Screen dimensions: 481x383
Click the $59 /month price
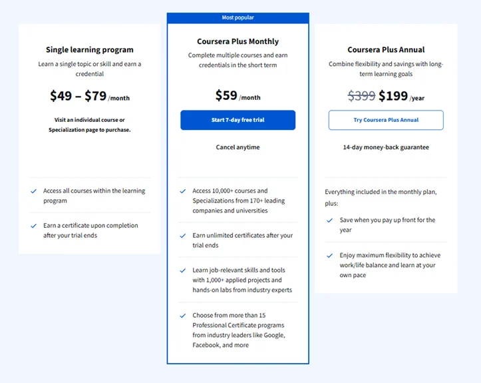238,96
